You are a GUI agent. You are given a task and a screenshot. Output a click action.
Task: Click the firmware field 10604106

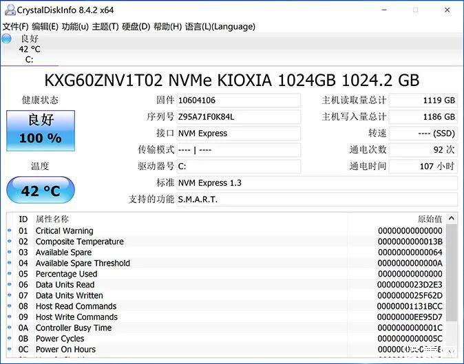(x=238, y=100)
